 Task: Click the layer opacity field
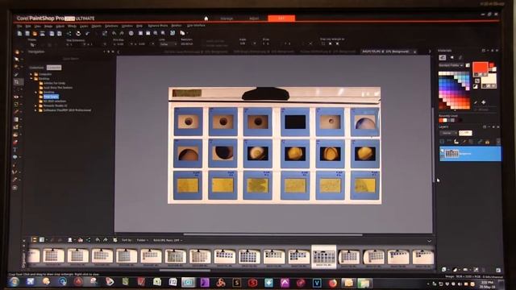click(x=465, y=133)
